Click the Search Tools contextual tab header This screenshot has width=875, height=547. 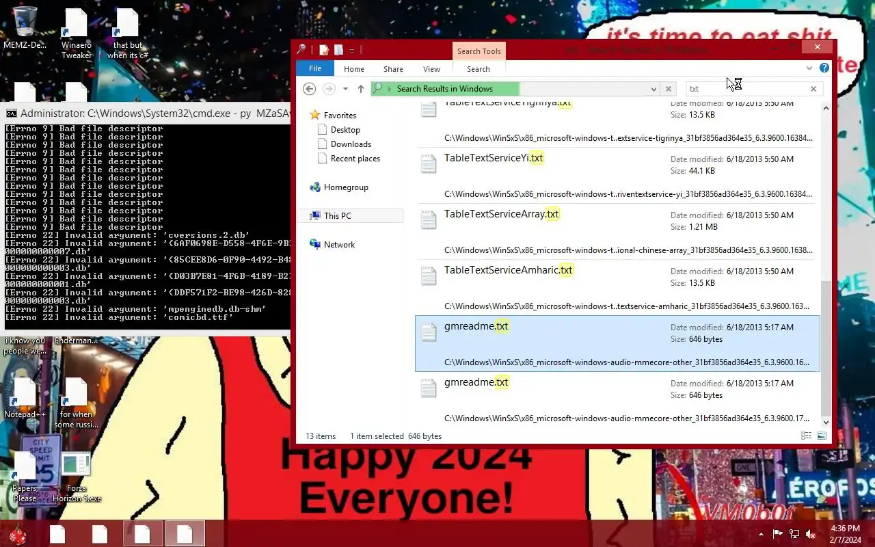coord(479,51)
